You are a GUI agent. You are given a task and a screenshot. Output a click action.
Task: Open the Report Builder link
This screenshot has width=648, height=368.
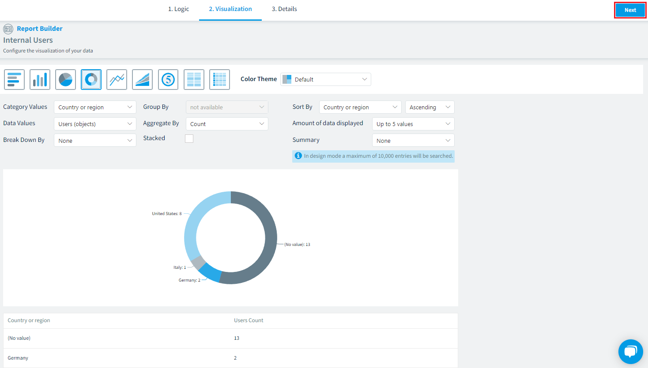(40, 29)
